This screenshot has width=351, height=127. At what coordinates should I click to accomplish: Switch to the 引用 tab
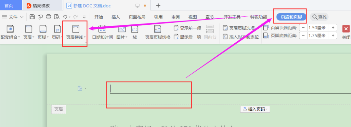[158, 17]
